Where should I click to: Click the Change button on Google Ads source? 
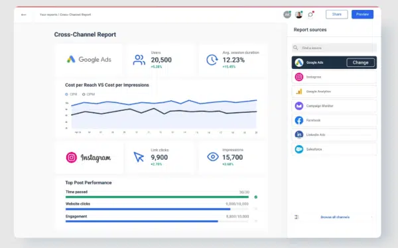coord(360,62)
